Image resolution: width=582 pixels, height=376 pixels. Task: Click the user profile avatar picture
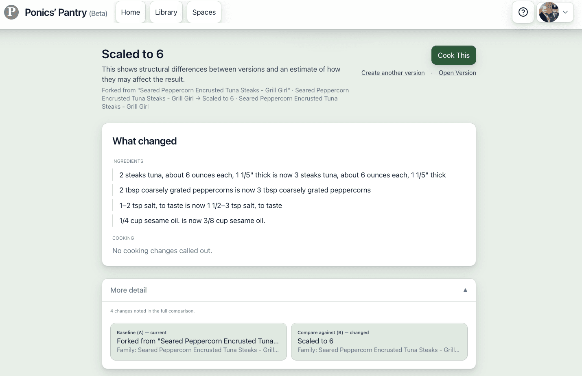pyautogui.click(x=549, y=12)
